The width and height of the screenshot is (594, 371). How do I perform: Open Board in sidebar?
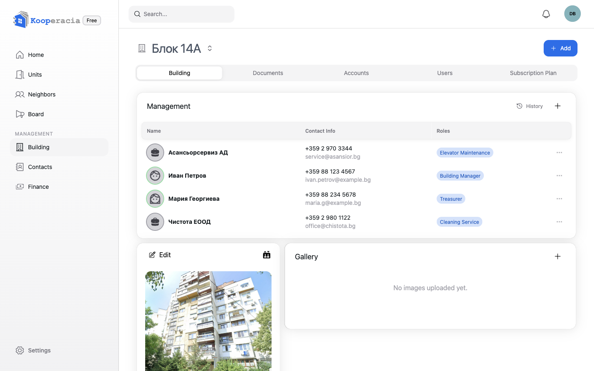pos(59,114)
